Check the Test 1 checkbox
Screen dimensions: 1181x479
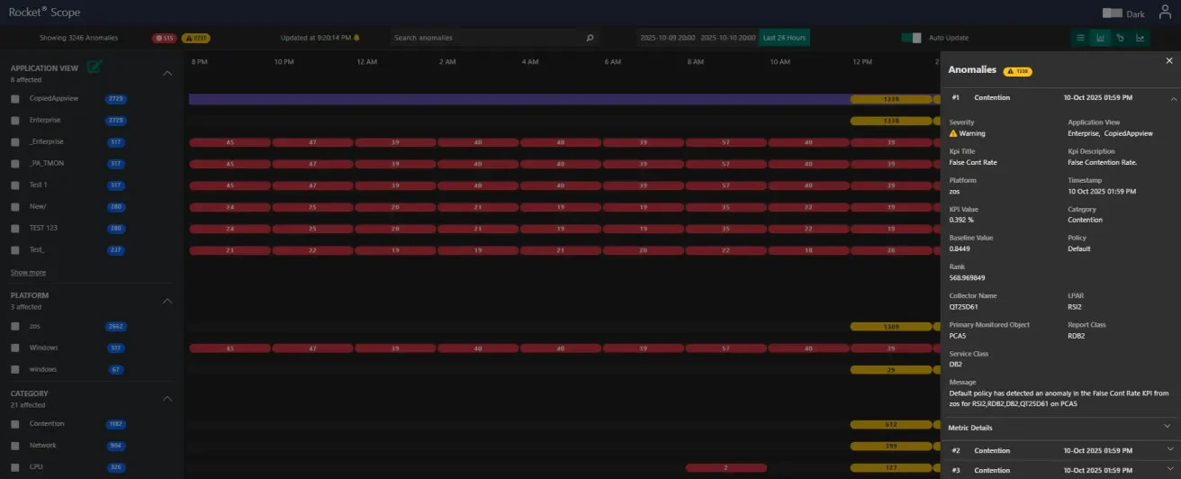click(x=15, y=185)
